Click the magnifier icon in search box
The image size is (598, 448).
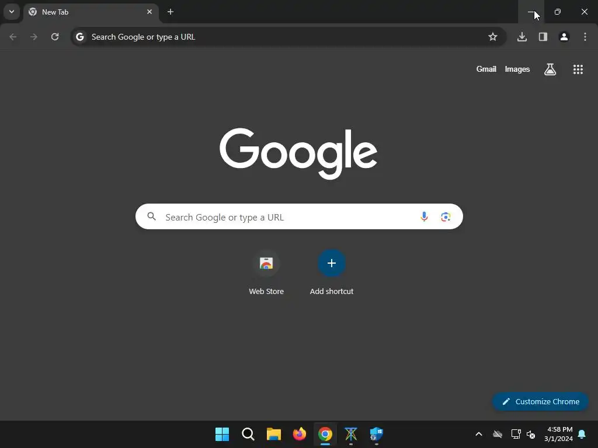[x=152, y=217]
